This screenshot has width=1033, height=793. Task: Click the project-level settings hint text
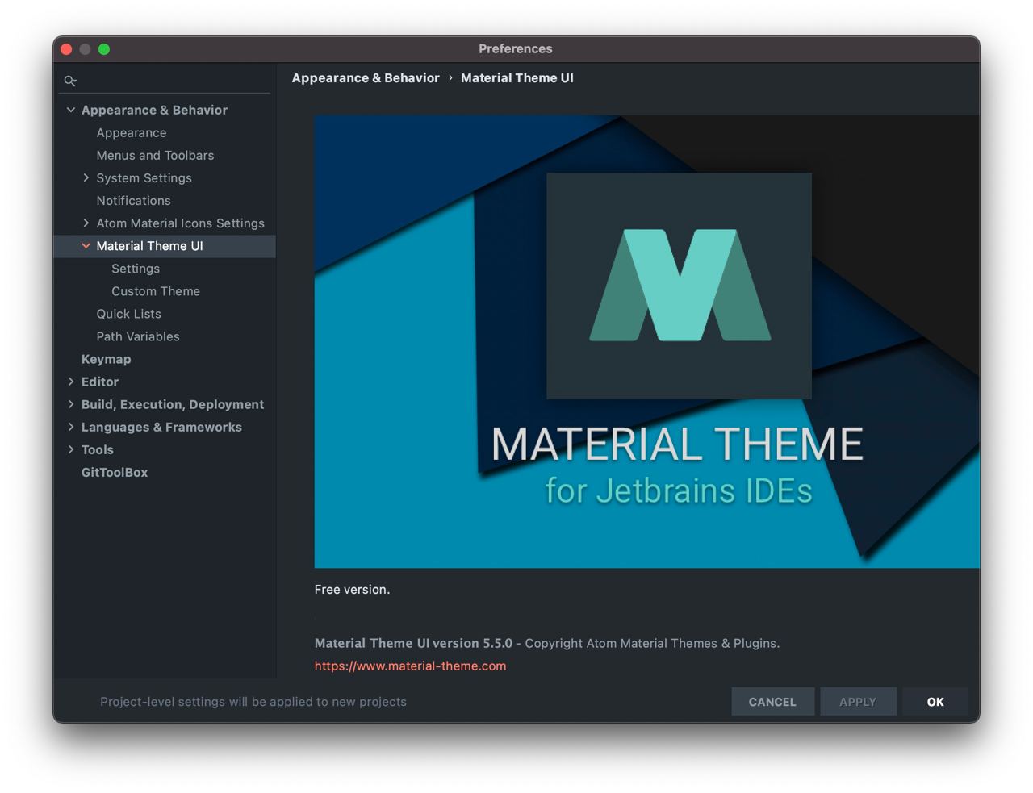point(253,701)
